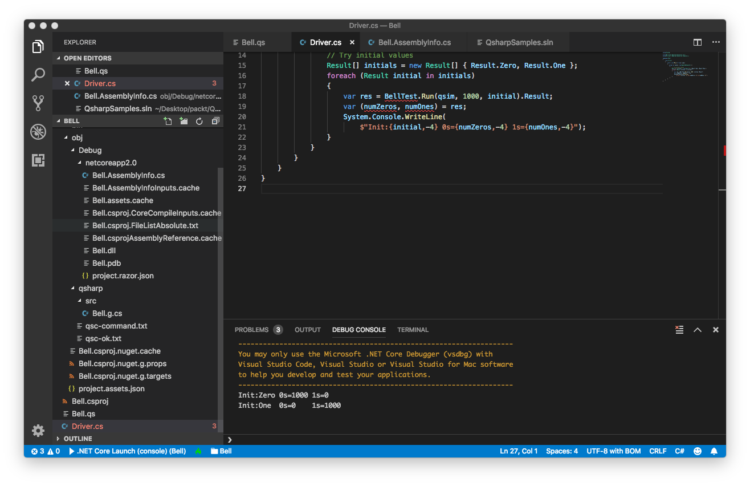This screenshot has width=750, height=486.
Task: Split the editor with the layout icon
Action: point(697,42)
